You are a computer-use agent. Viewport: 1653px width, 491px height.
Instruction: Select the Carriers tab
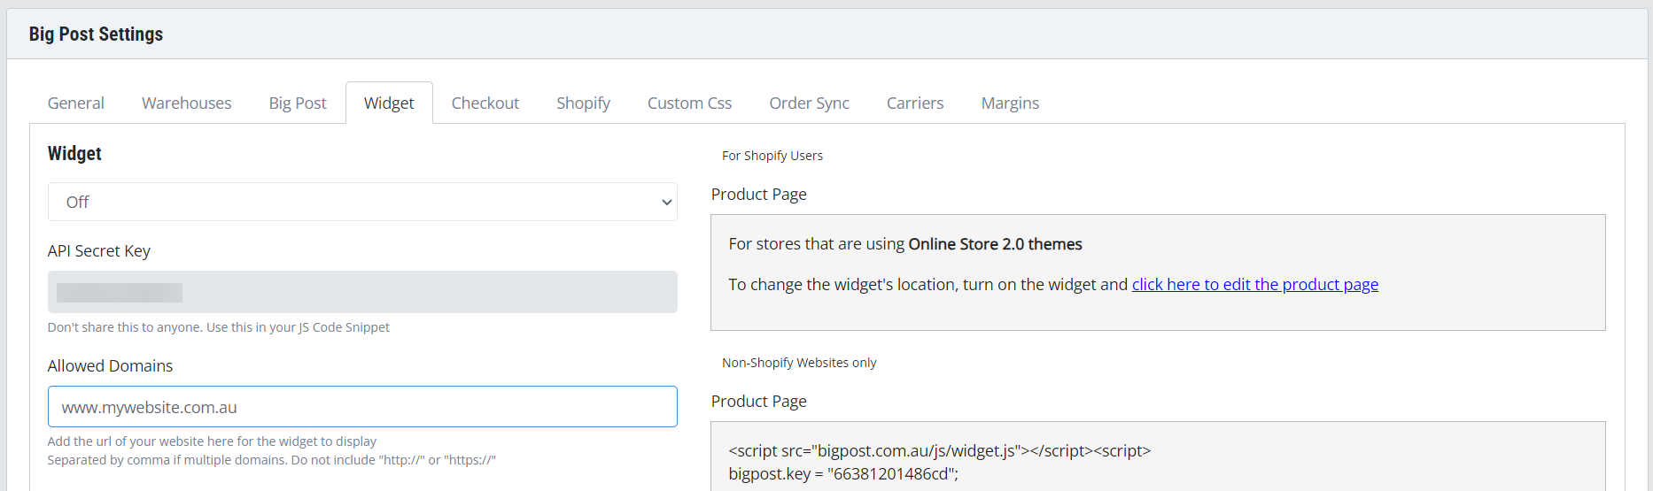coord(915,104)
